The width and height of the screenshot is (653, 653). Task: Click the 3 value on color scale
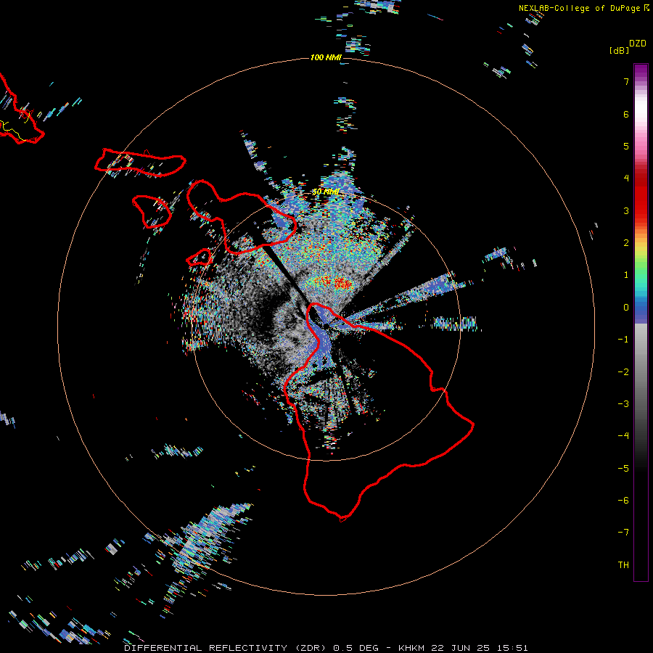click(626, 210)
